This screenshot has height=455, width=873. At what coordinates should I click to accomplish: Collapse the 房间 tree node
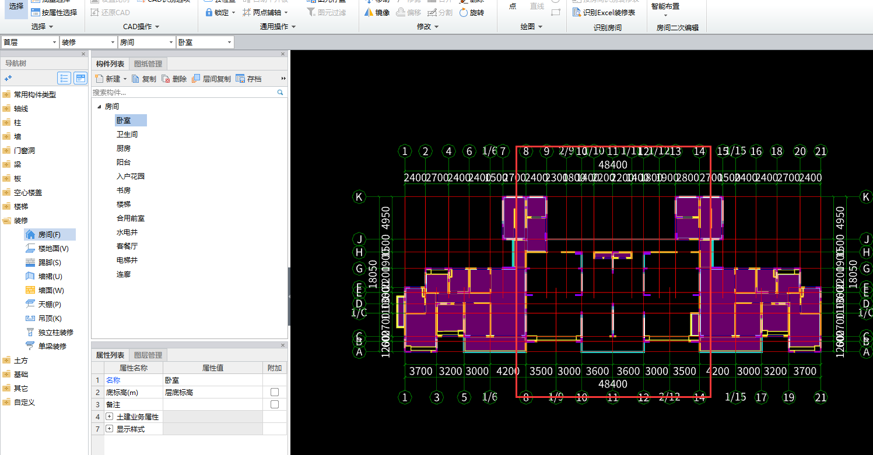coord(99,107)
